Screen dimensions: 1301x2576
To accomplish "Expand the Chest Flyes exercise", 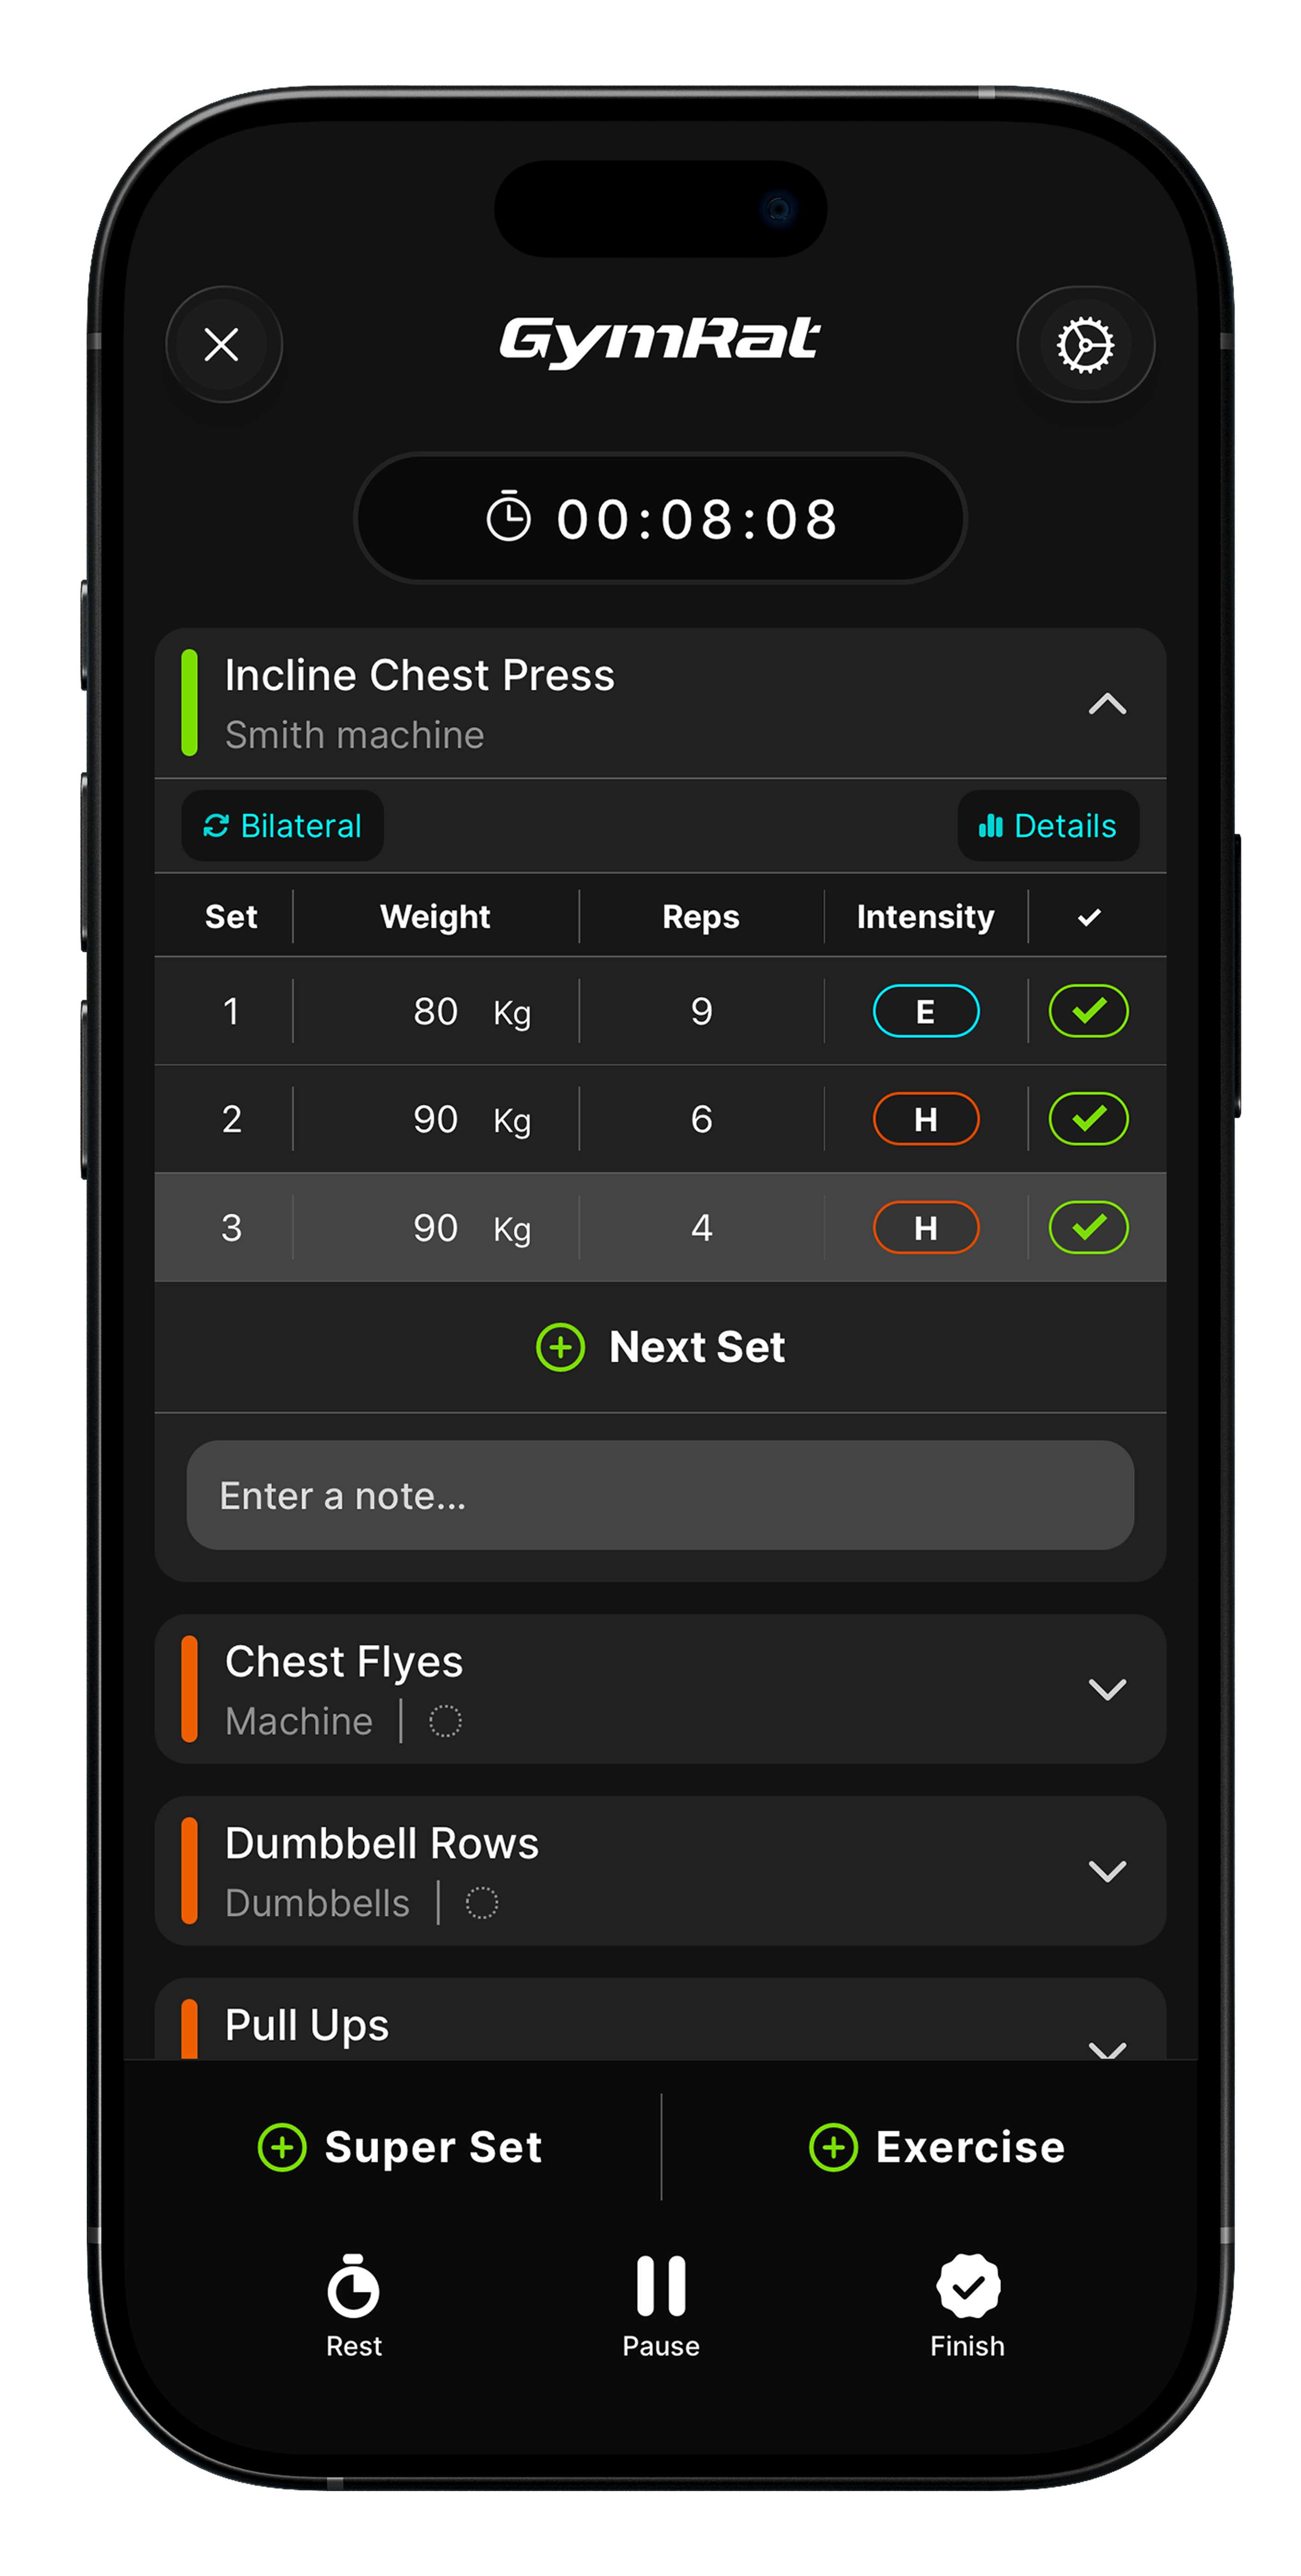I will tap(1107, 1689).
